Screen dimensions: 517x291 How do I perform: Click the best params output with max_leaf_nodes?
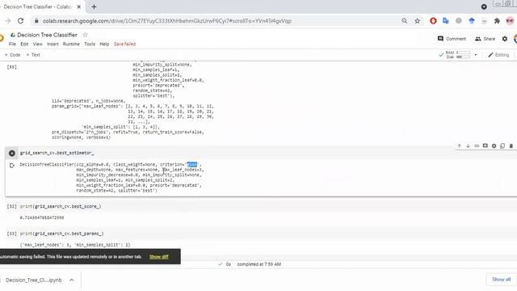click(75, 245)
